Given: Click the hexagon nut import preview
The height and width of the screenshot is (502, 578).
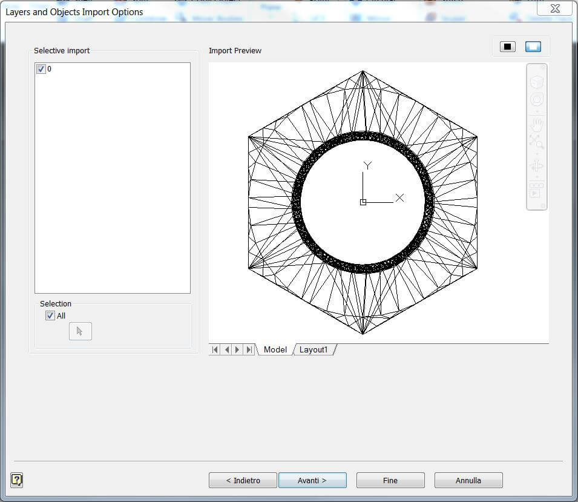Looking at the screenshot, I should click(363, 202).
